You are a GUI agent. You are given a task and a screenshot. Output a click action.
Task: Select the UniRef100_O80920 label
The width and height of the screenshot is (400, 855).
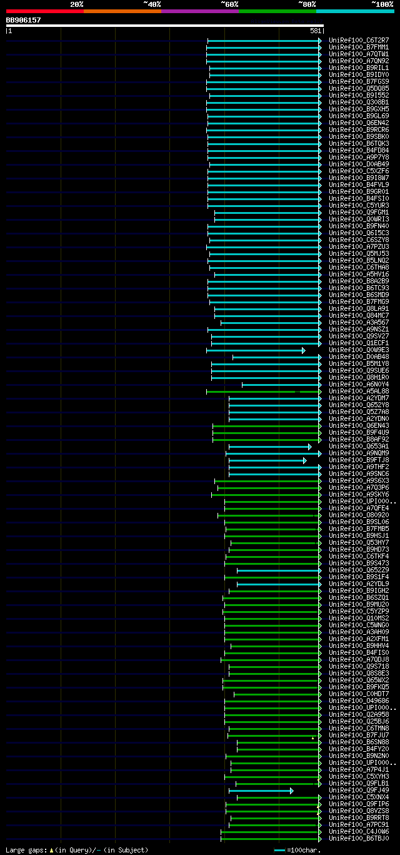(x=359, y=515)
